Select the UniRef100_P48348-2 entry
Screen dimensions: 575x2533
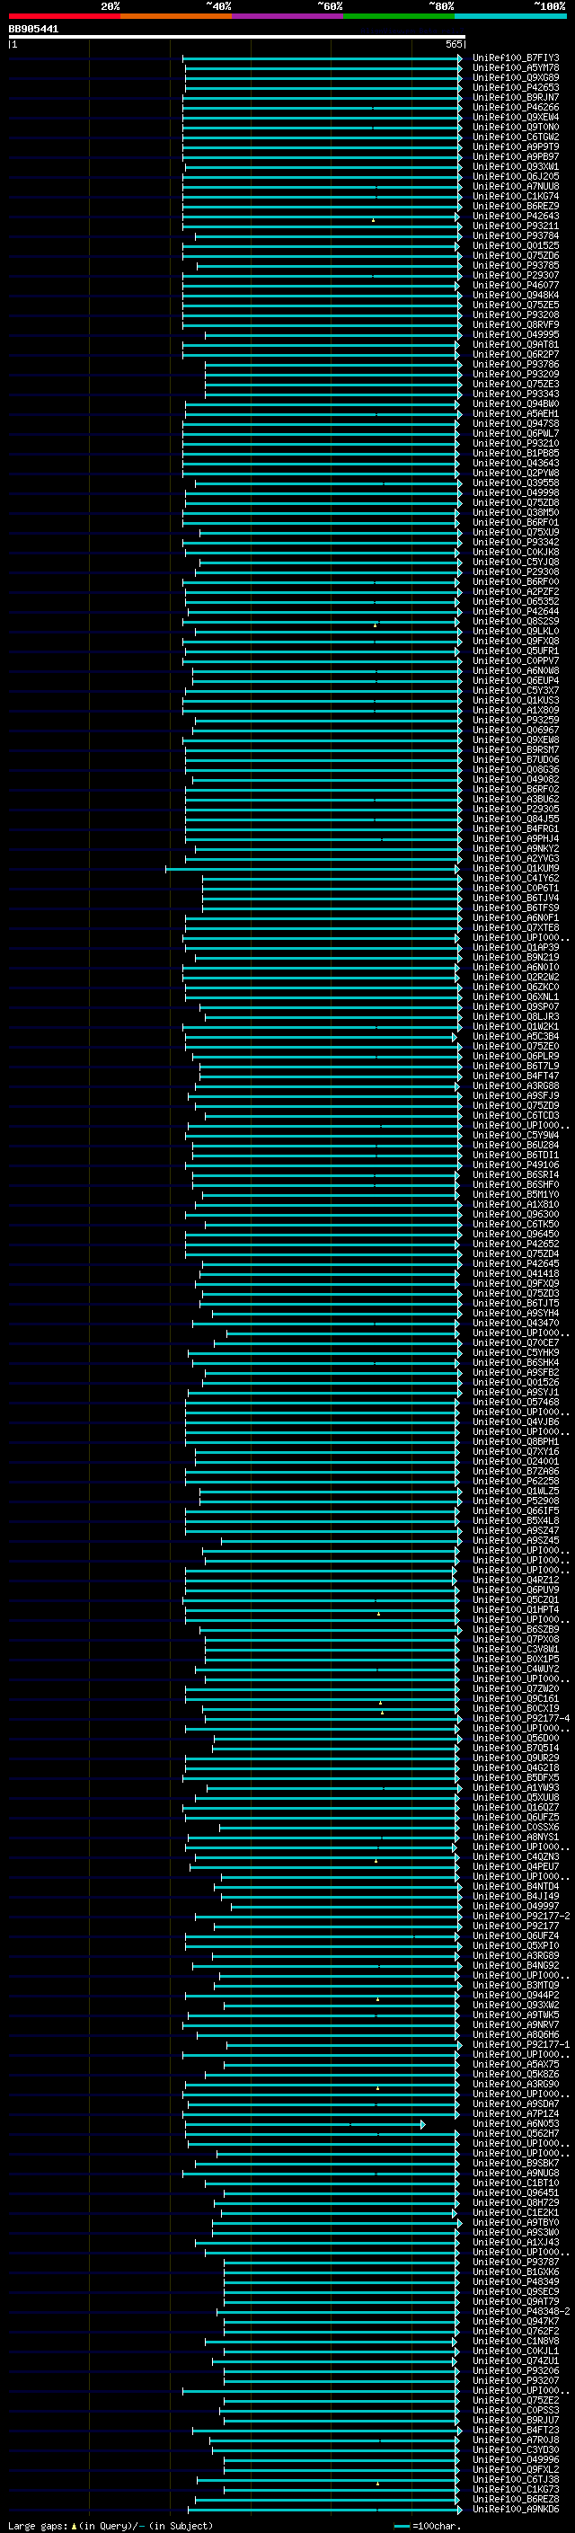pos(521,2312)
